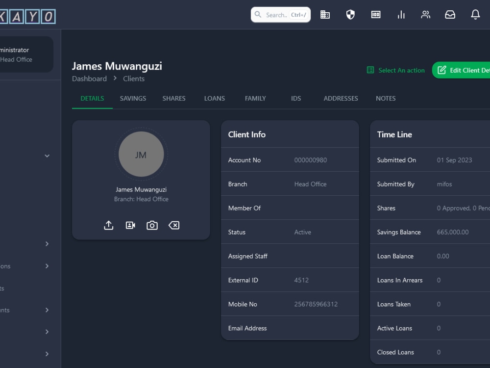Open webcam capture with the video camera icon
This screenshot has height=368, width=490.
pos(130,225)
